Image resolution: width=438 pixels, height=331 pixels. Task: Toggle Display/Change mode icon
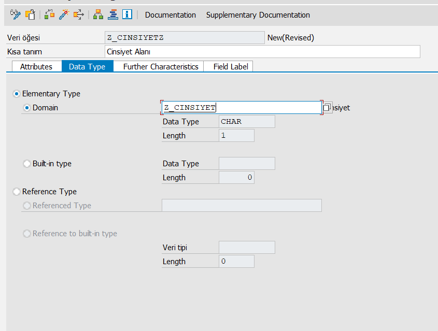[x=15, y=15]
